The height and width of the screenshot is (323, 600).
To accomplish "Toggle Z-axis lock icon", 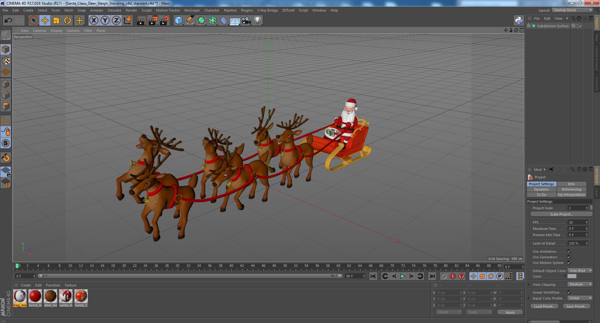I will click(x=116, y=21).
